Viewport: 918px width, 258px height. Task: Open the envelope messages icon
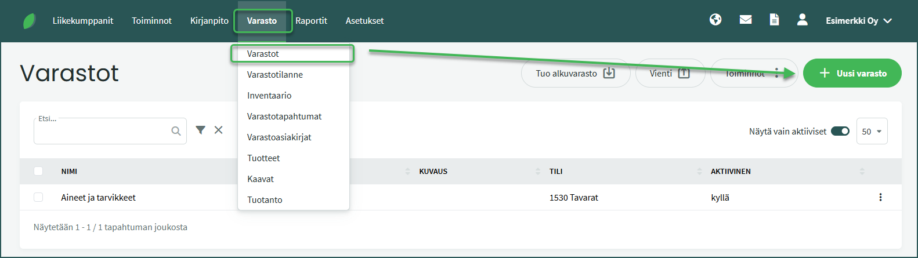pyautogui.click(x=746, y=20)
